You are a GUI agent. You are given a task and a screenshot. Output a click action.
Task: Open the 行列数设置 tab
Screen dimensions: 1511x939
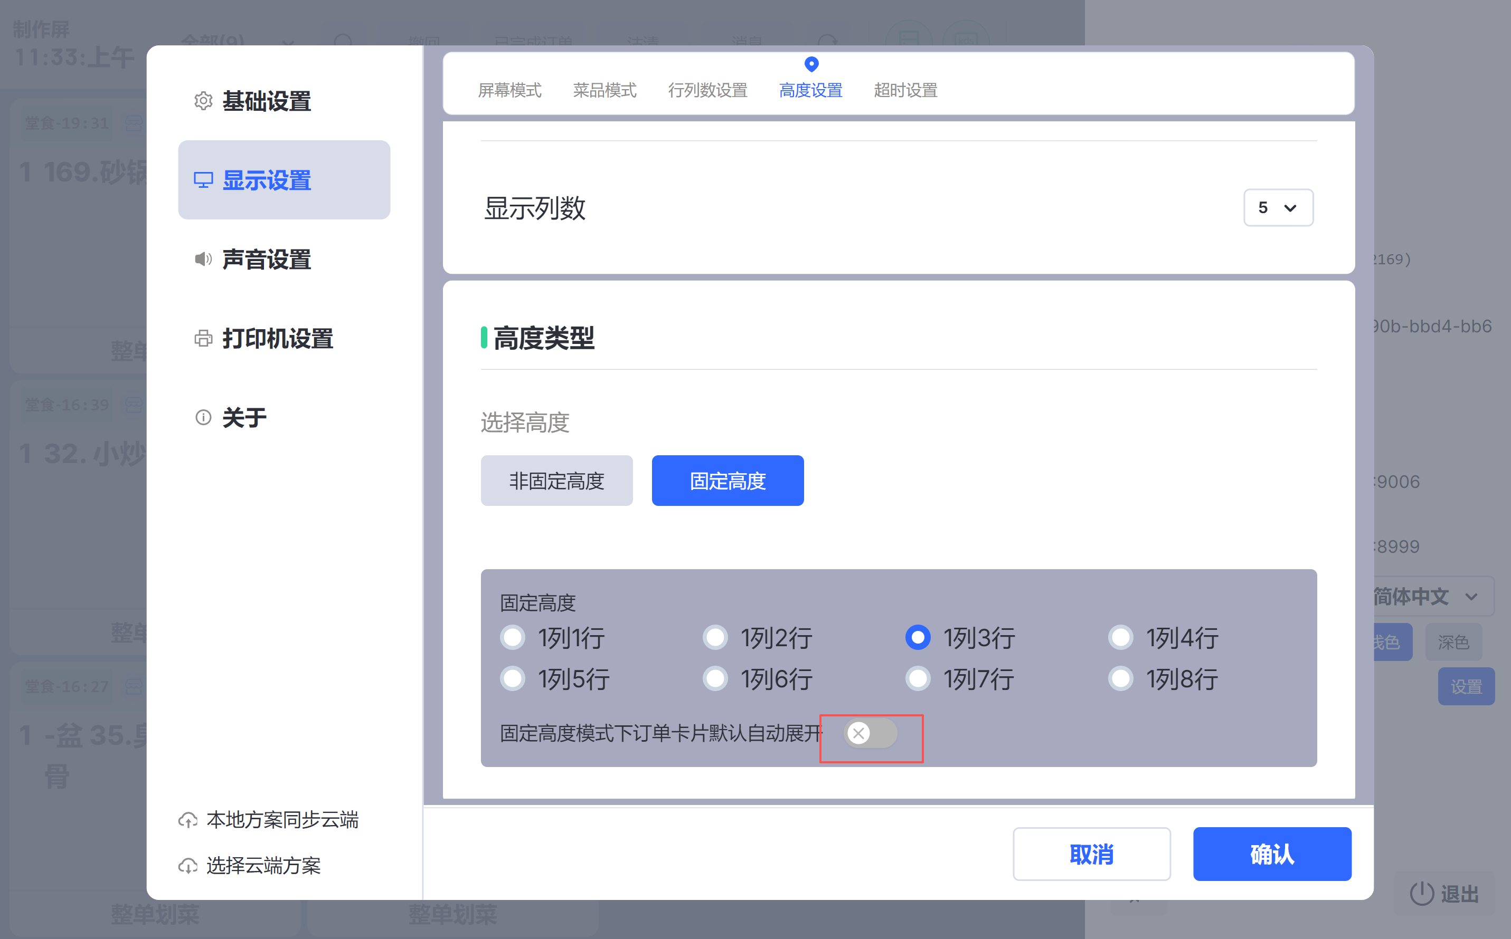click(707, 91)
